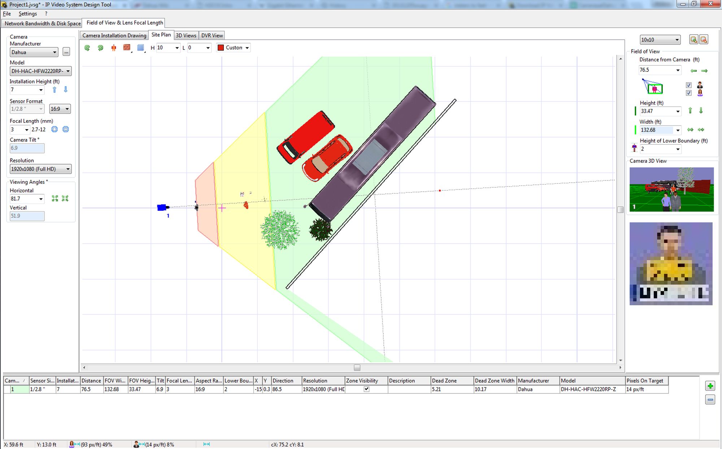Increase focal length with plus icon

(55, 130)
